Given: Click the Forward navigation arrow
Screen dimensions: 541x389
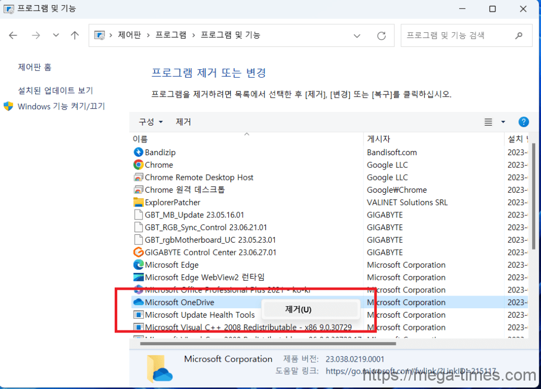Looking at the screenshot, I should (x=36, y=35).
